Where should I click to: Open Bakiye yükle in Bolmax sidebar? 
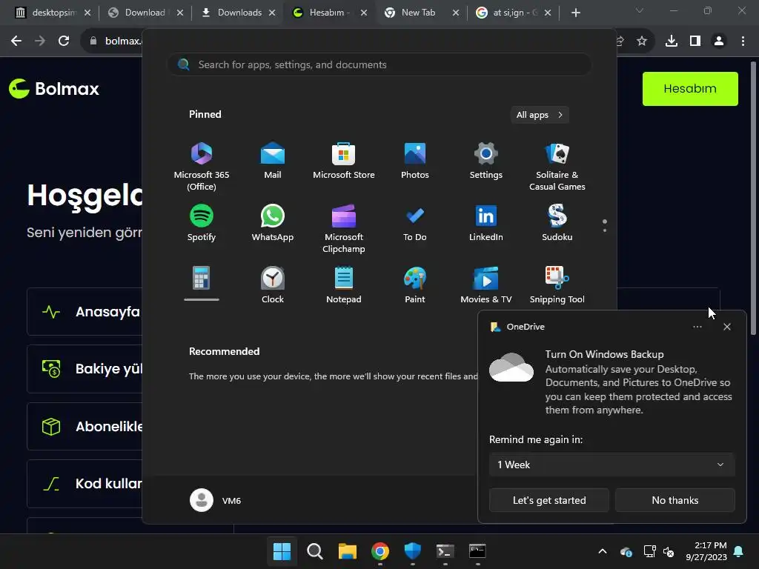point(84,369)
